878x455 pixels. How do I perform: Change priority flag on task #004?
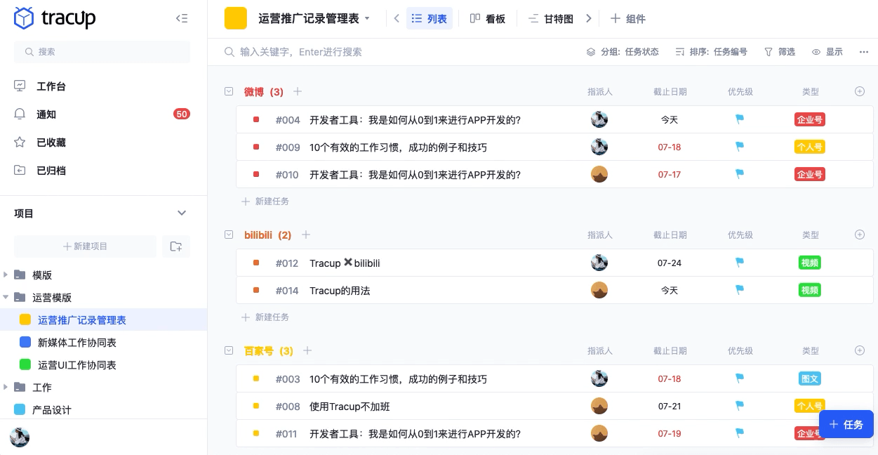click(x=739, y=119)
